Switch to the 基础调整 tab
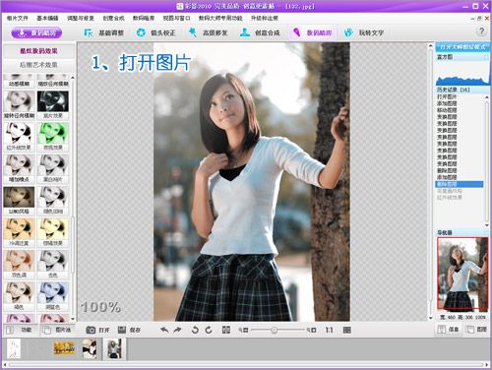Viewport: 492px width, 370px height. click(104, 32)
